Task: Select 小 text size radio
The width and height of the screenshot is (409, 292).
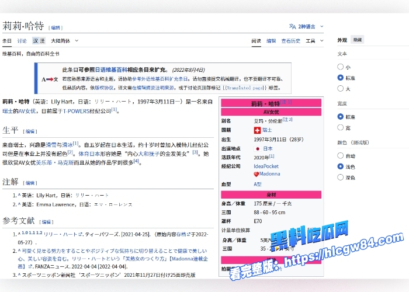Action: (x=340, y=67)
